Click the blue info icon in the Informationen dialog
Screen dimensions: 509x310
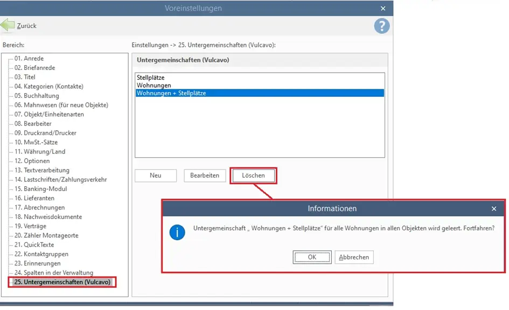click(177, 232)
